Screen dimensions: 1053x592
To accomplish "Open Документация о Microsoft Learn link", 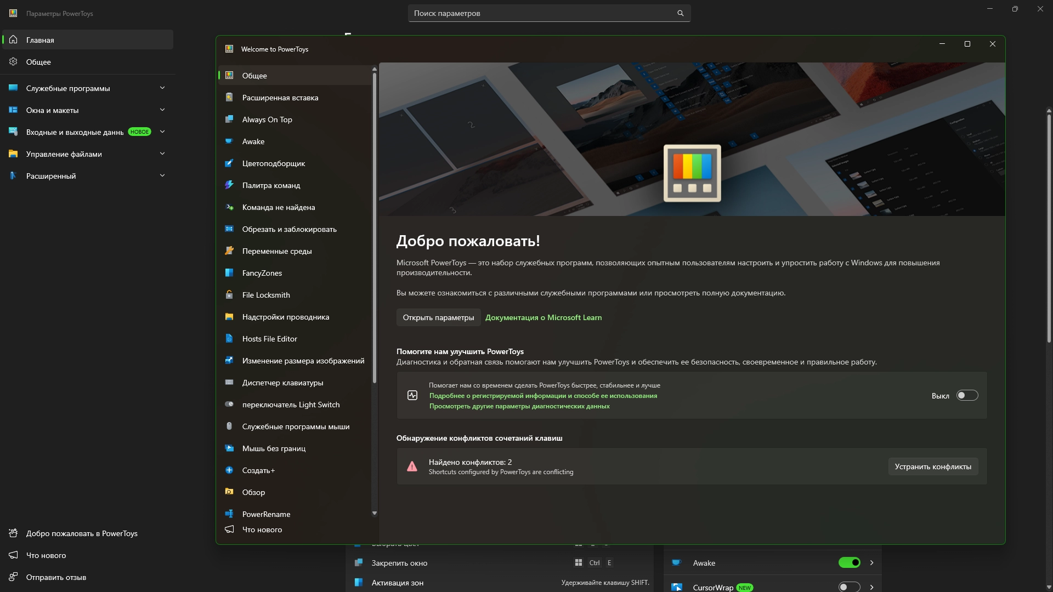I will pos(543,317).
